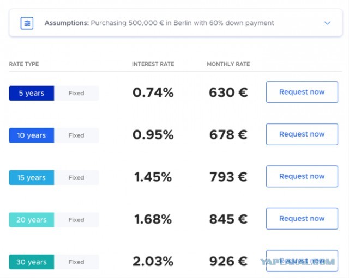Click the assumptions filter sliders icon

tap(27, 23)
